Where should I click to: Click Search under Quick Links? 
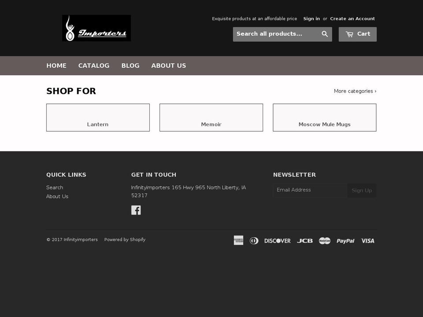click(55, 188)
